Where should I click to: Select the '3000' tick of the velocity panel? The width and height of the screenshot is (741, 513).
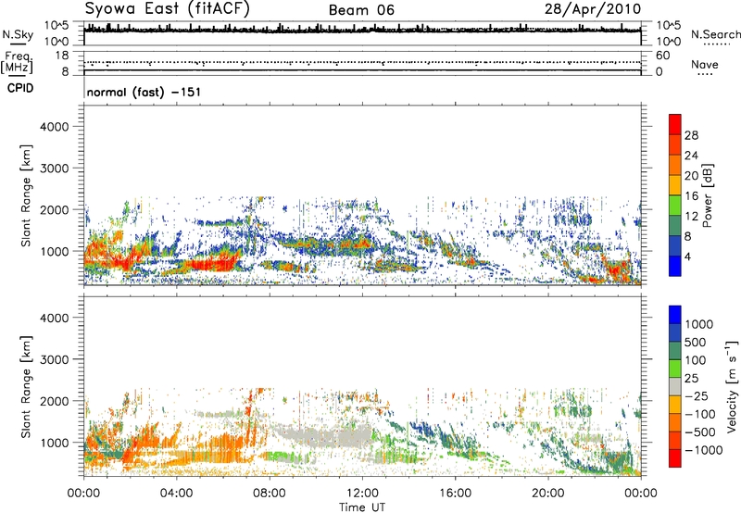[x=54, y=359]
